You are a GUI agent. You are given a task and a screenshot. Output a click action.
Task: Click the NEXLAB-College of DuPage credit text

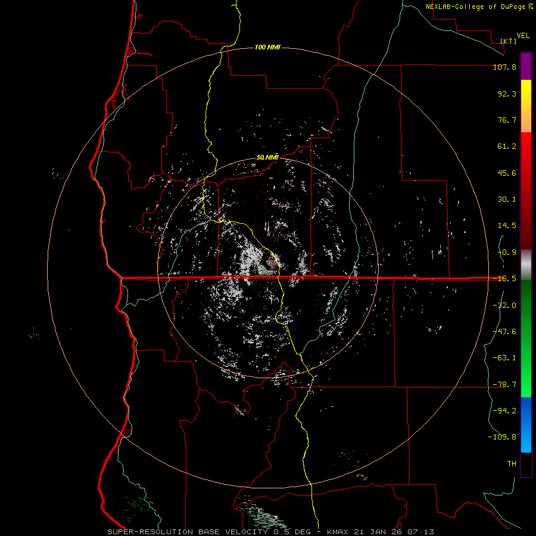475,7
